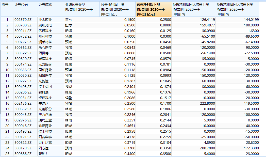Select stock code 300727.SZ

(x=23, y=42)
